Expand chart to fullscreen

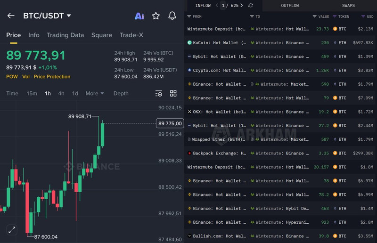12,230
